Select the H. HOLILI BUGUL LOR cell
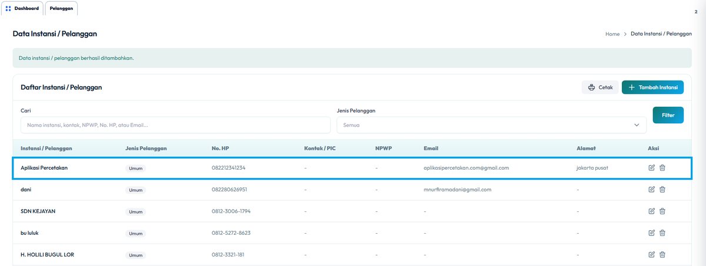 47,255
